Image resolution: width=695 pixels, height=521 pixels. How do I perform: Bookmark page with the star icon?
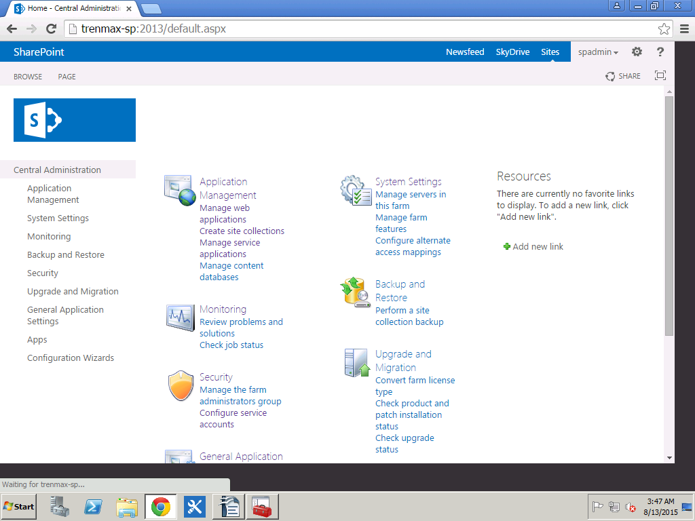pos(664,28)
